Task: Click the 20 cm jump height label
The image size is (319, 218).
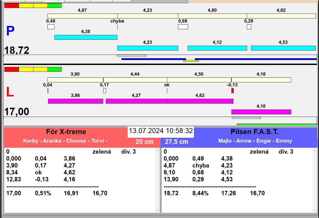Action: (x=145, y=142)
